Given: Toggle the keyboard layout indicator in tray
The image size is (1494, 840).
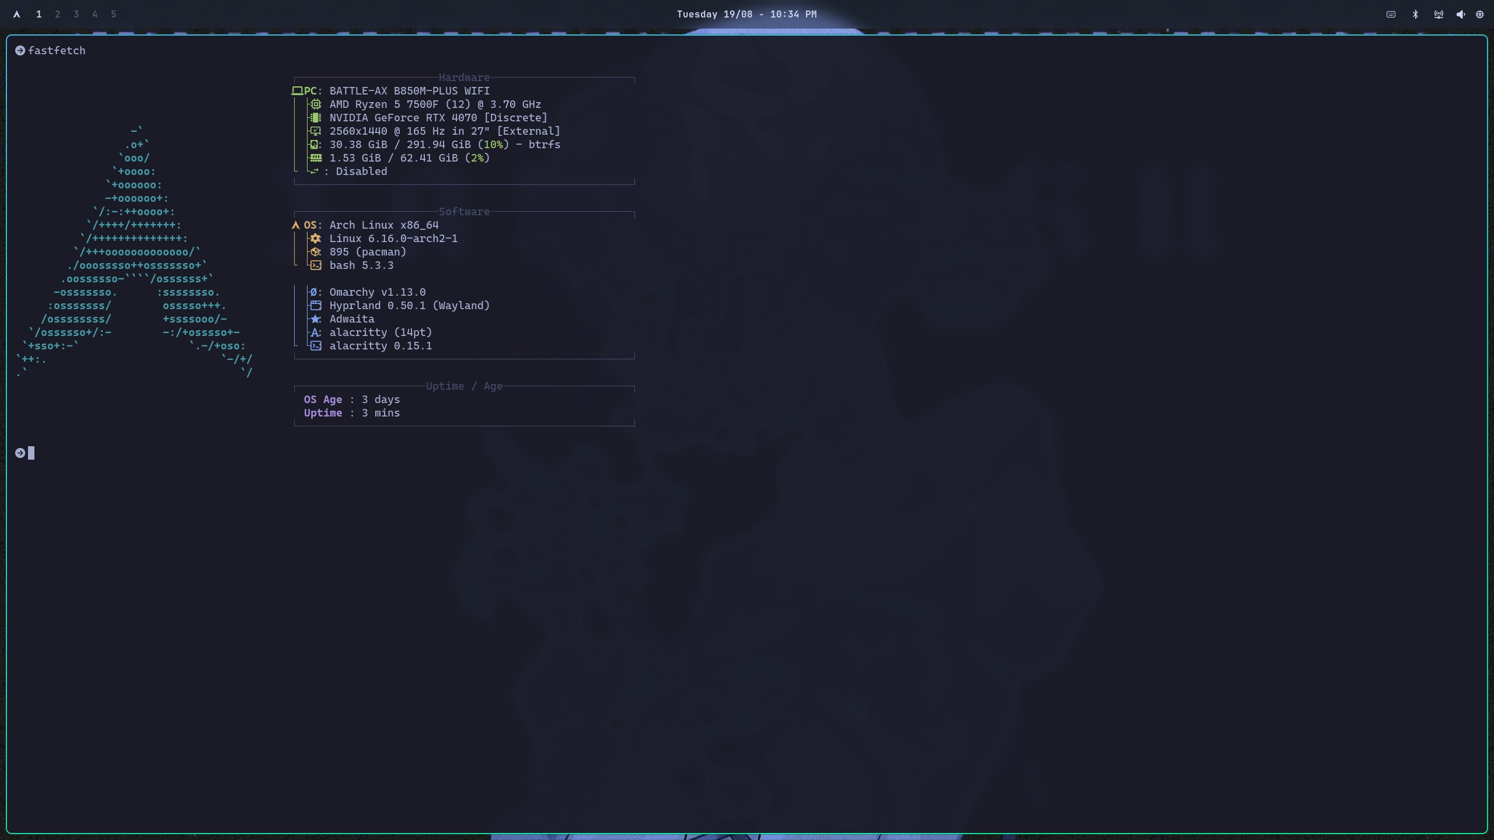Looking at the screenshot, I should pyautogui.click(x=1391, y=14).
